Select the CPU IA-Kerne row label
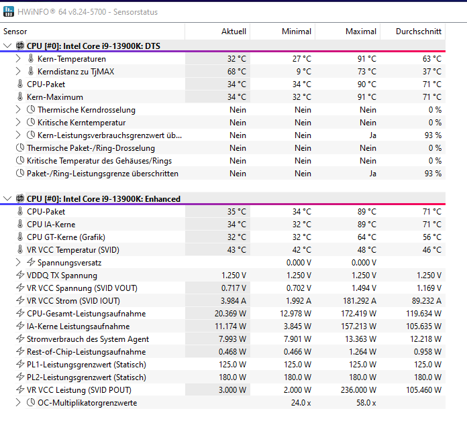The width and height of the screenshot is (467, 421). tap(51, 225)
